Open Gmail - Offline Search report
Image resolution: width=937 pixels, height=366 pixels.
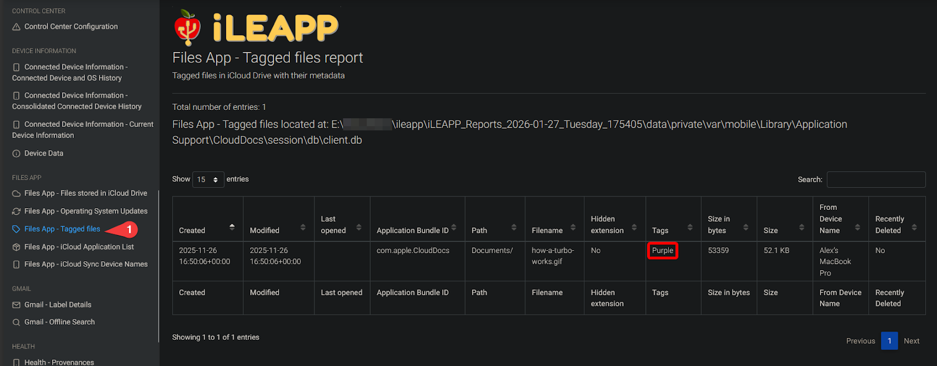pyautogui.click(x=60, y=323)
